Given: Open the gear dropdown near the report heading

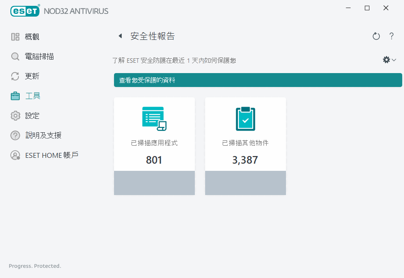Looking at the screenshot, I should 385,59.
